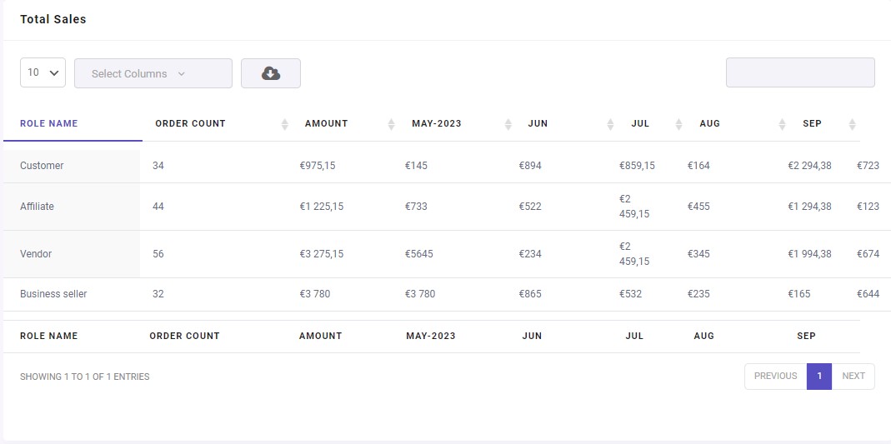Select the Vendor role row

(x=447, y=254)
